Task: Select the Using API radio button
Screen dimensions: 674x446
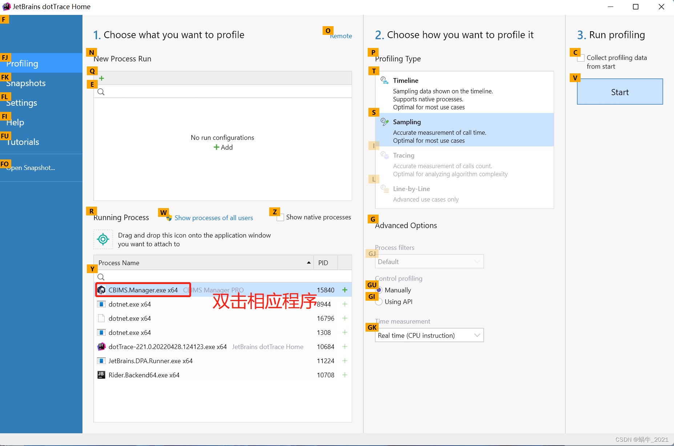Action: coord(379,302)
